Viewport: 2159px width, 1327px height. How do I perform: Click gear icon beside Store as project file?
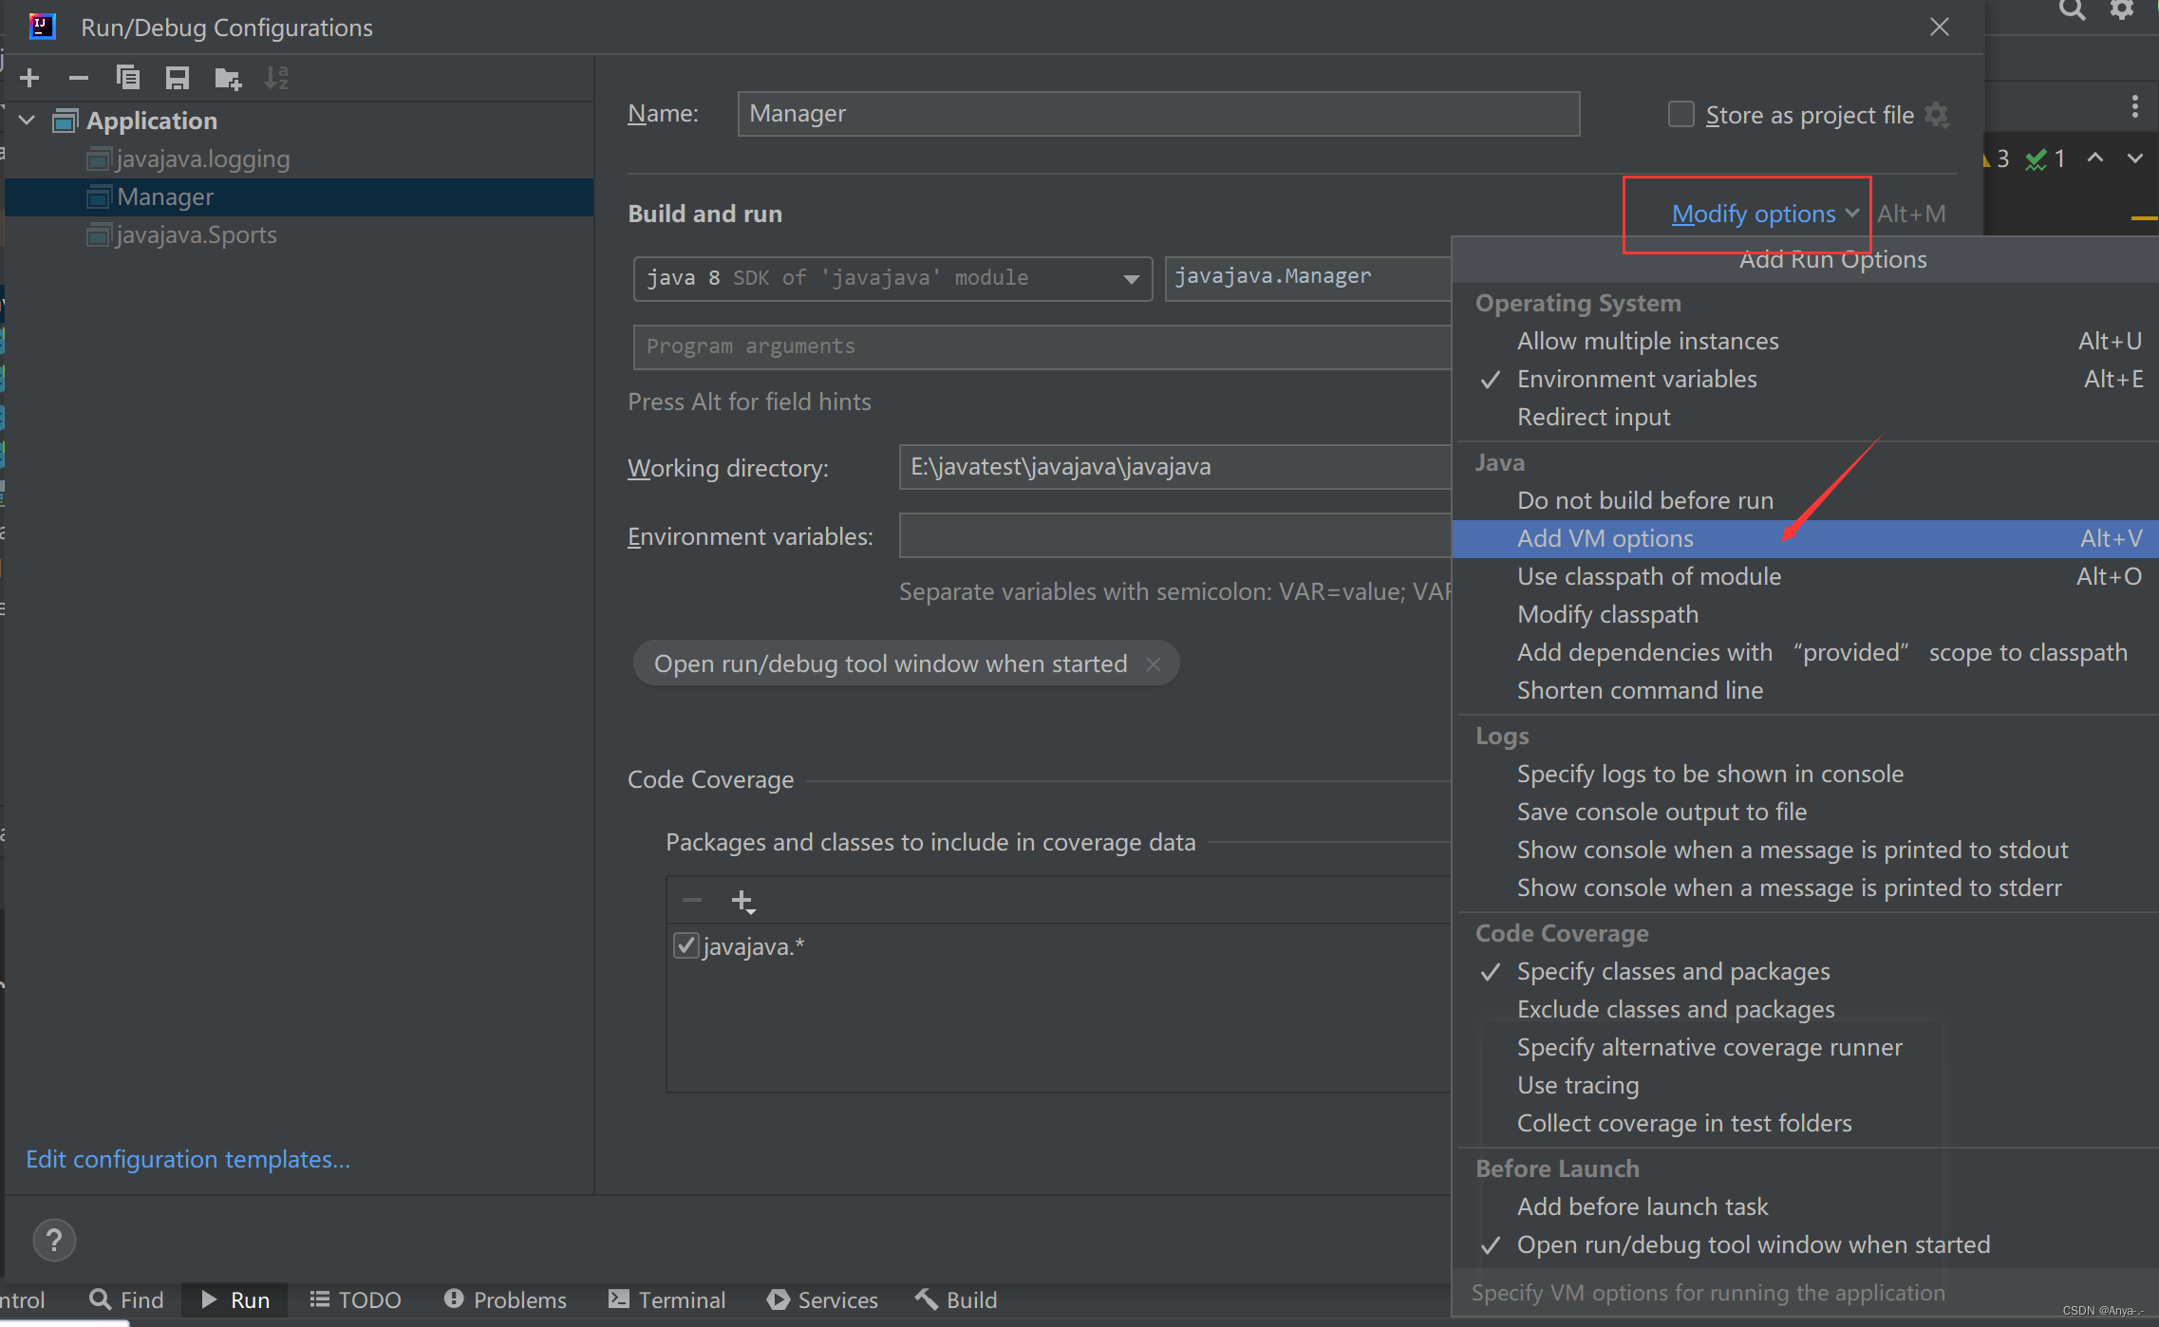point(1937,115)
